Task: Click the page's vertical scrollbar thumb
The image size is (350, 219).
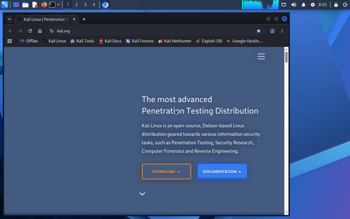Action: (286, 57)
